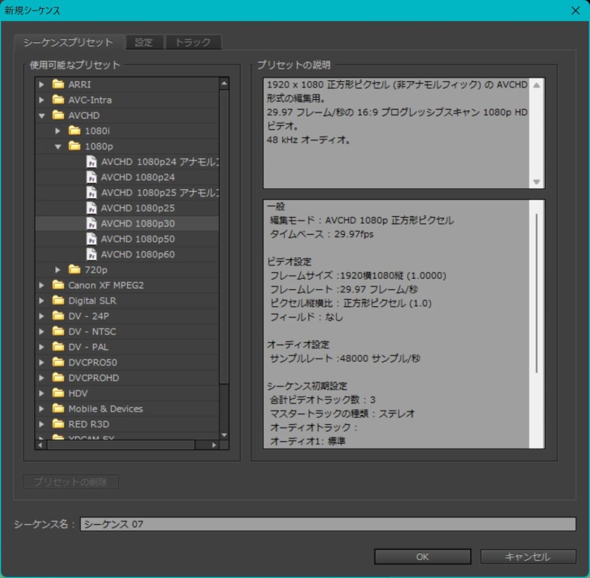590x578 pixels.
Task: Switch to the 設定 tab
Action: click(x=144, y=42)
